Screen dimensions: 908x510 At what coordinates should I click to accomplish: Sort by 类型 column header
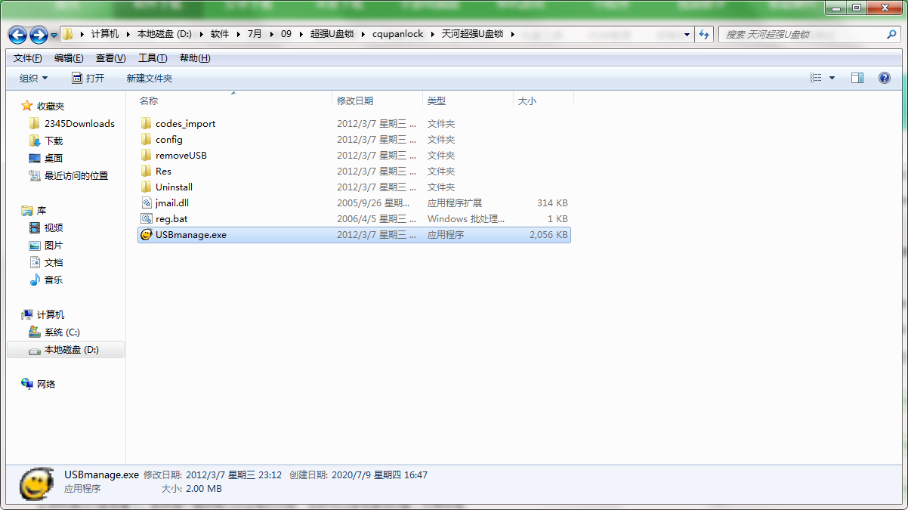coord(436,100)
